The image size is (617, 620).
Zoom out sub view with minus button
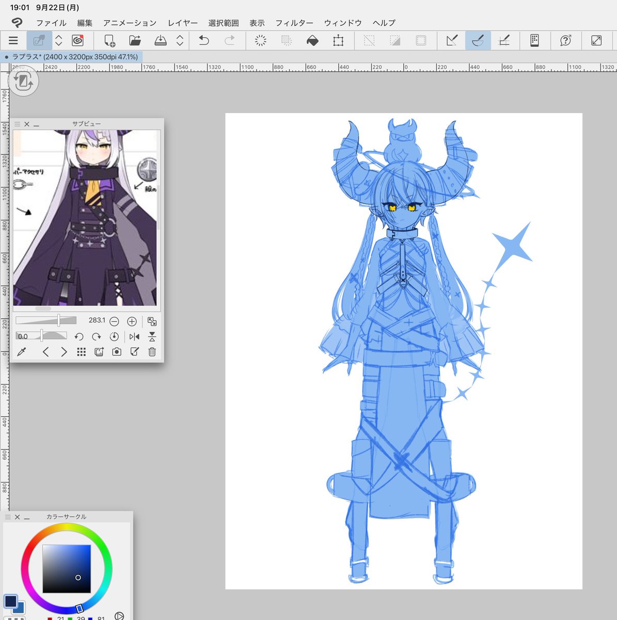[x=115, y=321]
